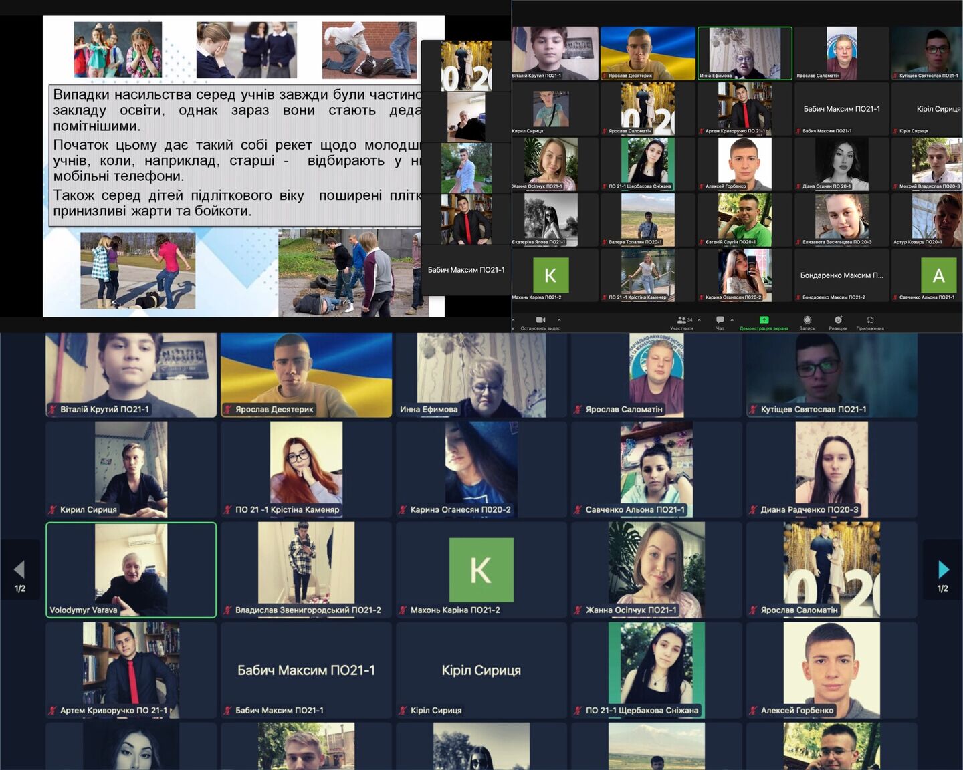
Task: Click centered Кіріл Сириця text in large tile
Action: (x=481, y=670)
